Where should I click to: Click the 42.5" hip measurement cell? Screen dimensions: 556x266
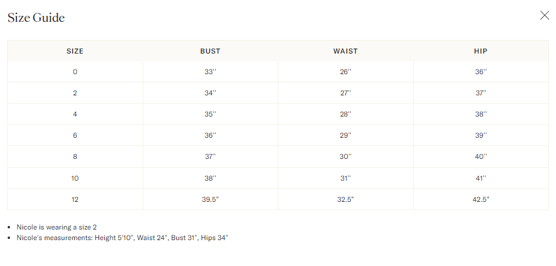tap(481, 199)
